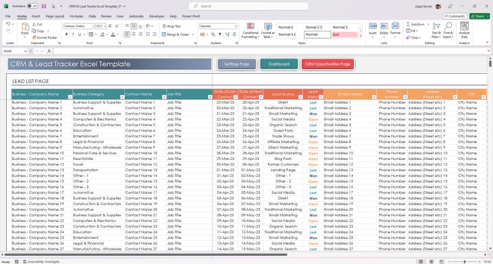Image resolution: width=493 pixels, height=264 pixels.
Task: Switch to the Page Layout tab
Action: tap(55, 16)
